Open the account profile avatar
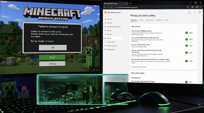Viewport: 204px width, 113px height. (x=199, y=12)
